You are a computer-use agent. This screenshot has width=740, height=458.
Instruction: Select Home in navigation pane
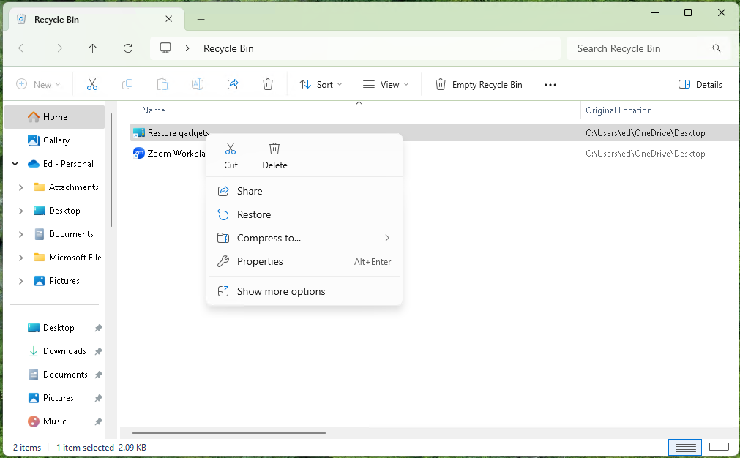(x=54, y=117)
